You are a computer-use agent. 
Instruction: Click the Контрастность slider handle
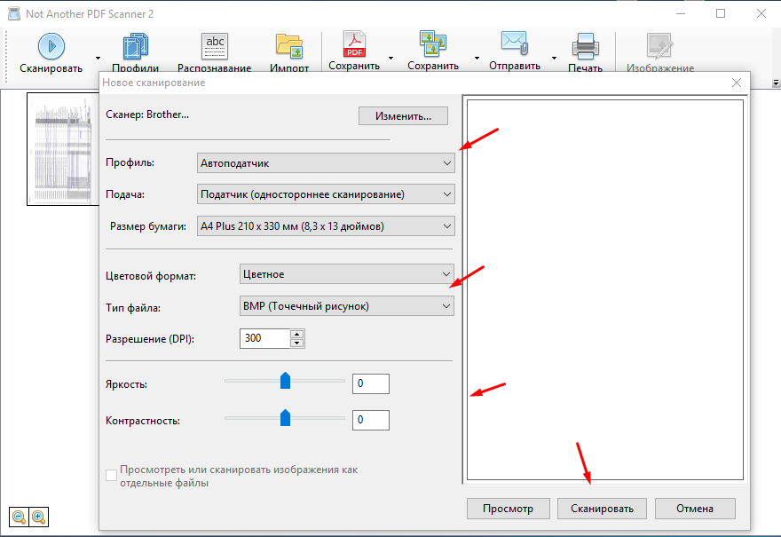point(285,418)
